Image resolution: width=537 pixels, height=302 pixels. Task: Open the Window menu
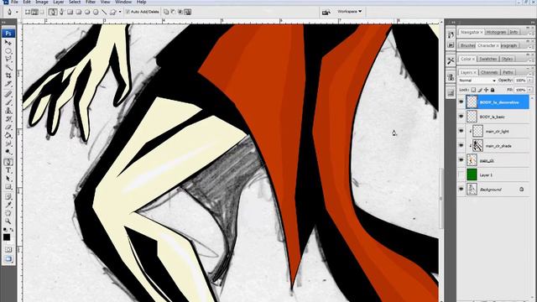click(123, 2)
